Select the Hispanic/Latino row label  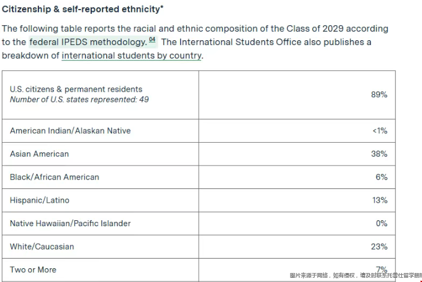(40, 200)
